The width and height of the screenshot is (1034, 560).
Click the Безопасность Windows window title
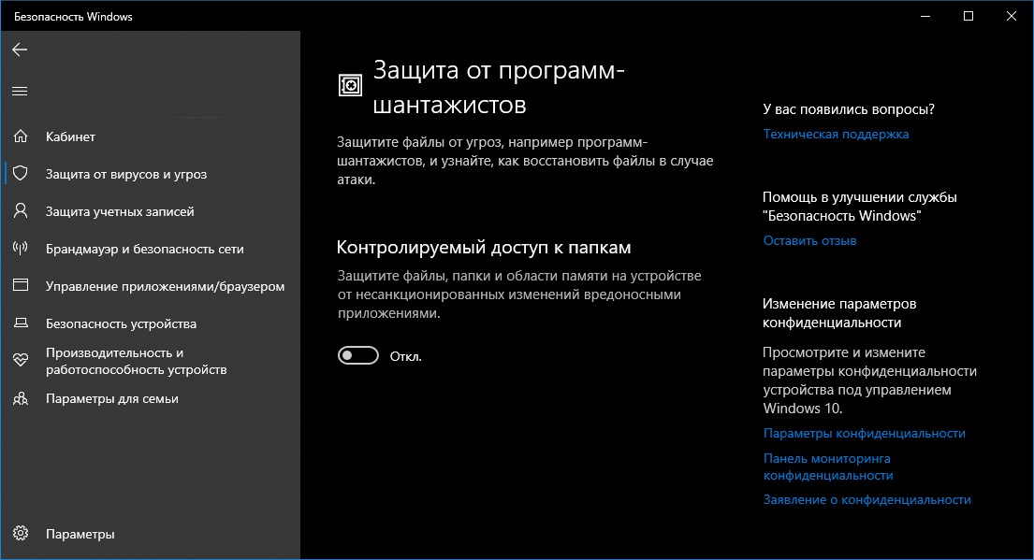tap(73, 17)
